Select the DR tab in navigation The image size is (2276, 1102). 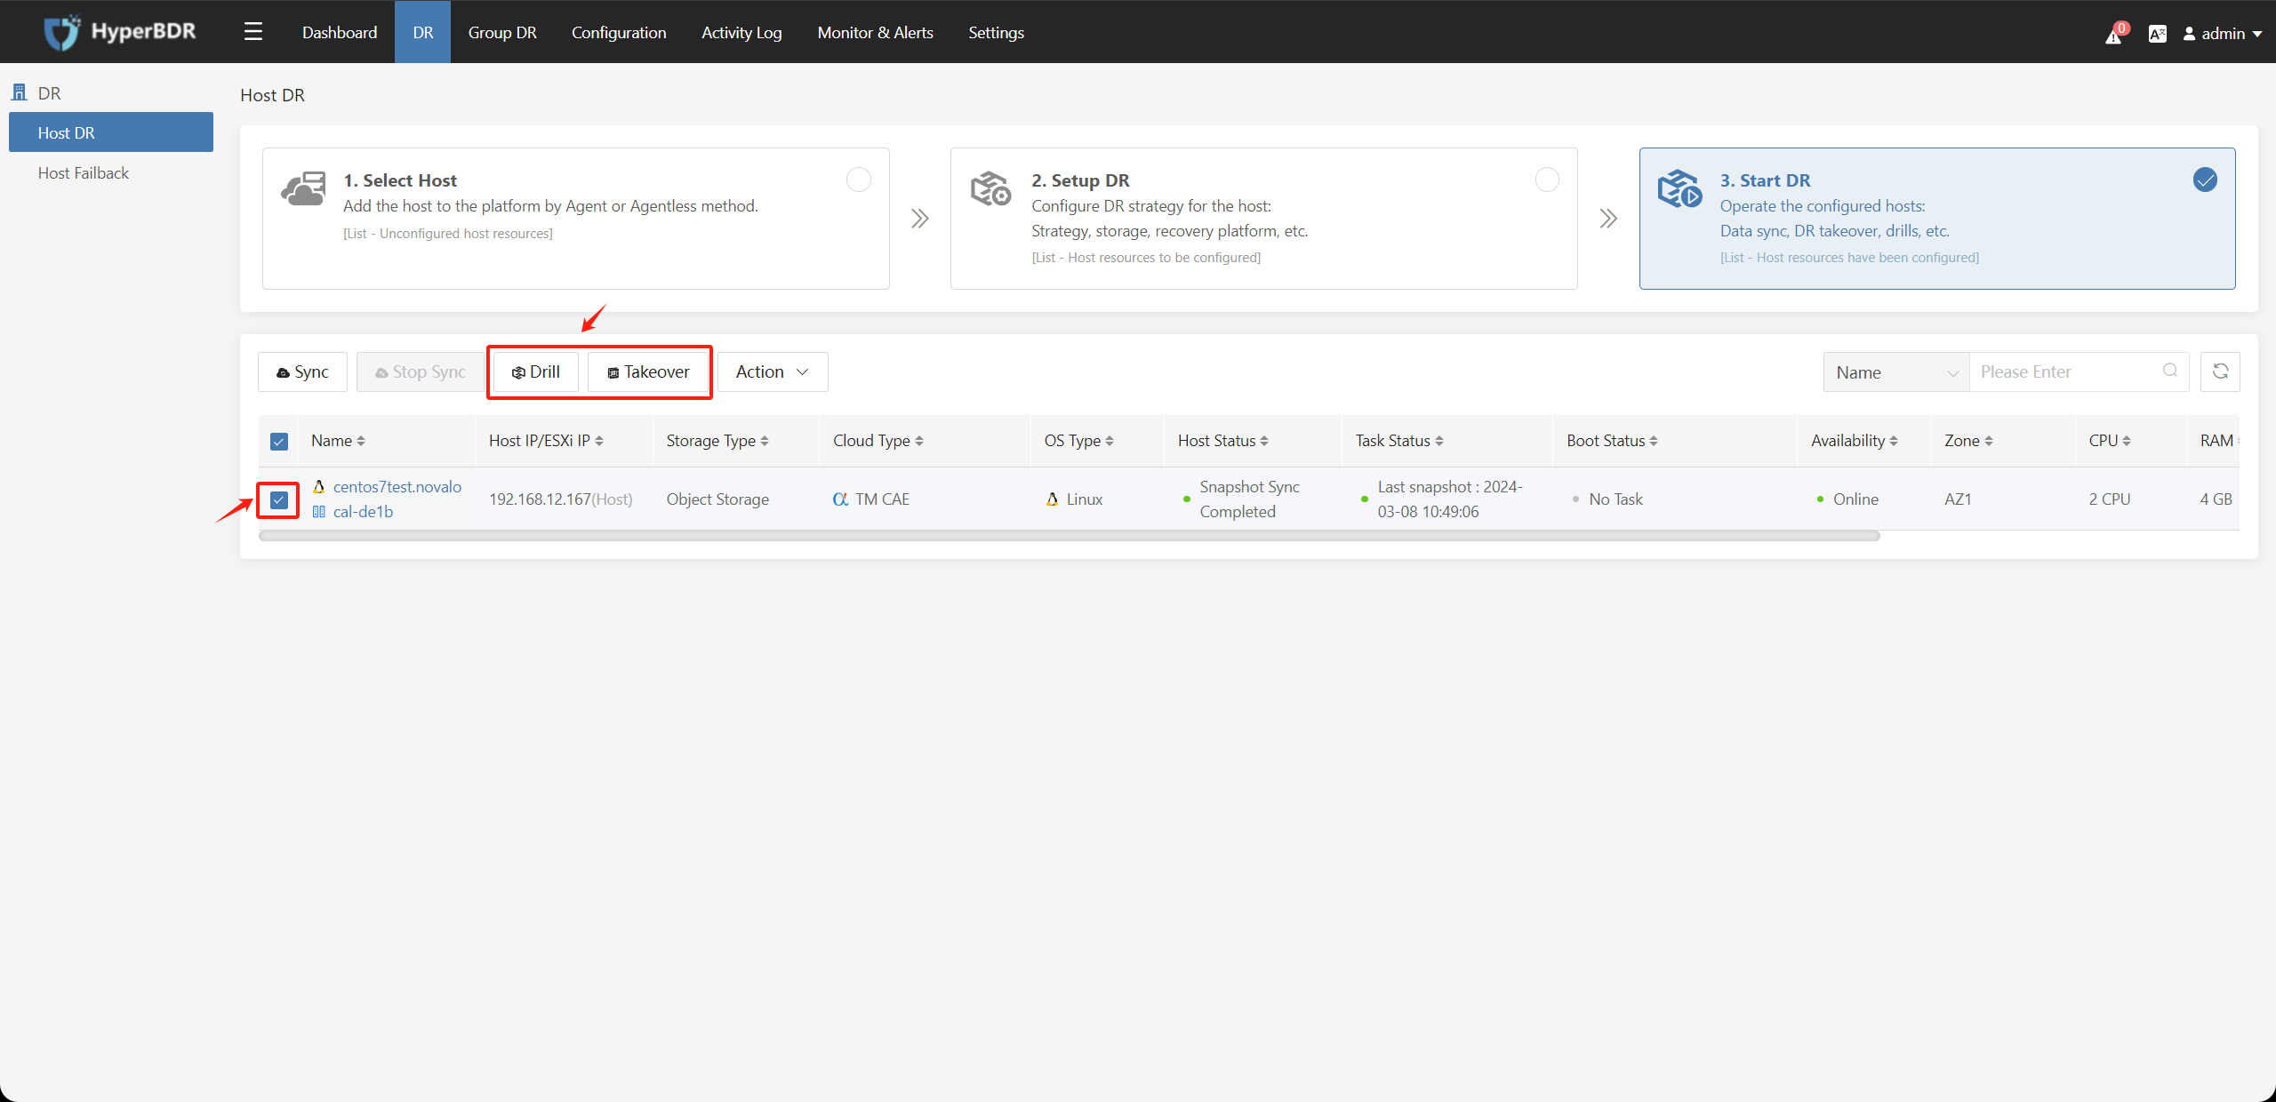[x=421, y=29]
